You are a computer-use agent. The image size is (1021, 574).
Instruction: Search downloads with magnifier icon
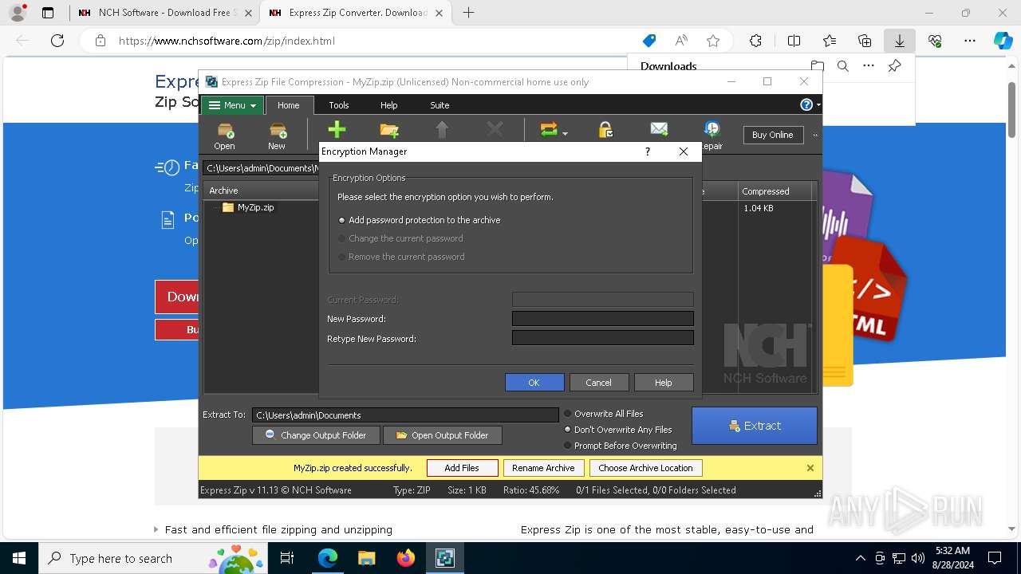[842, 66]
